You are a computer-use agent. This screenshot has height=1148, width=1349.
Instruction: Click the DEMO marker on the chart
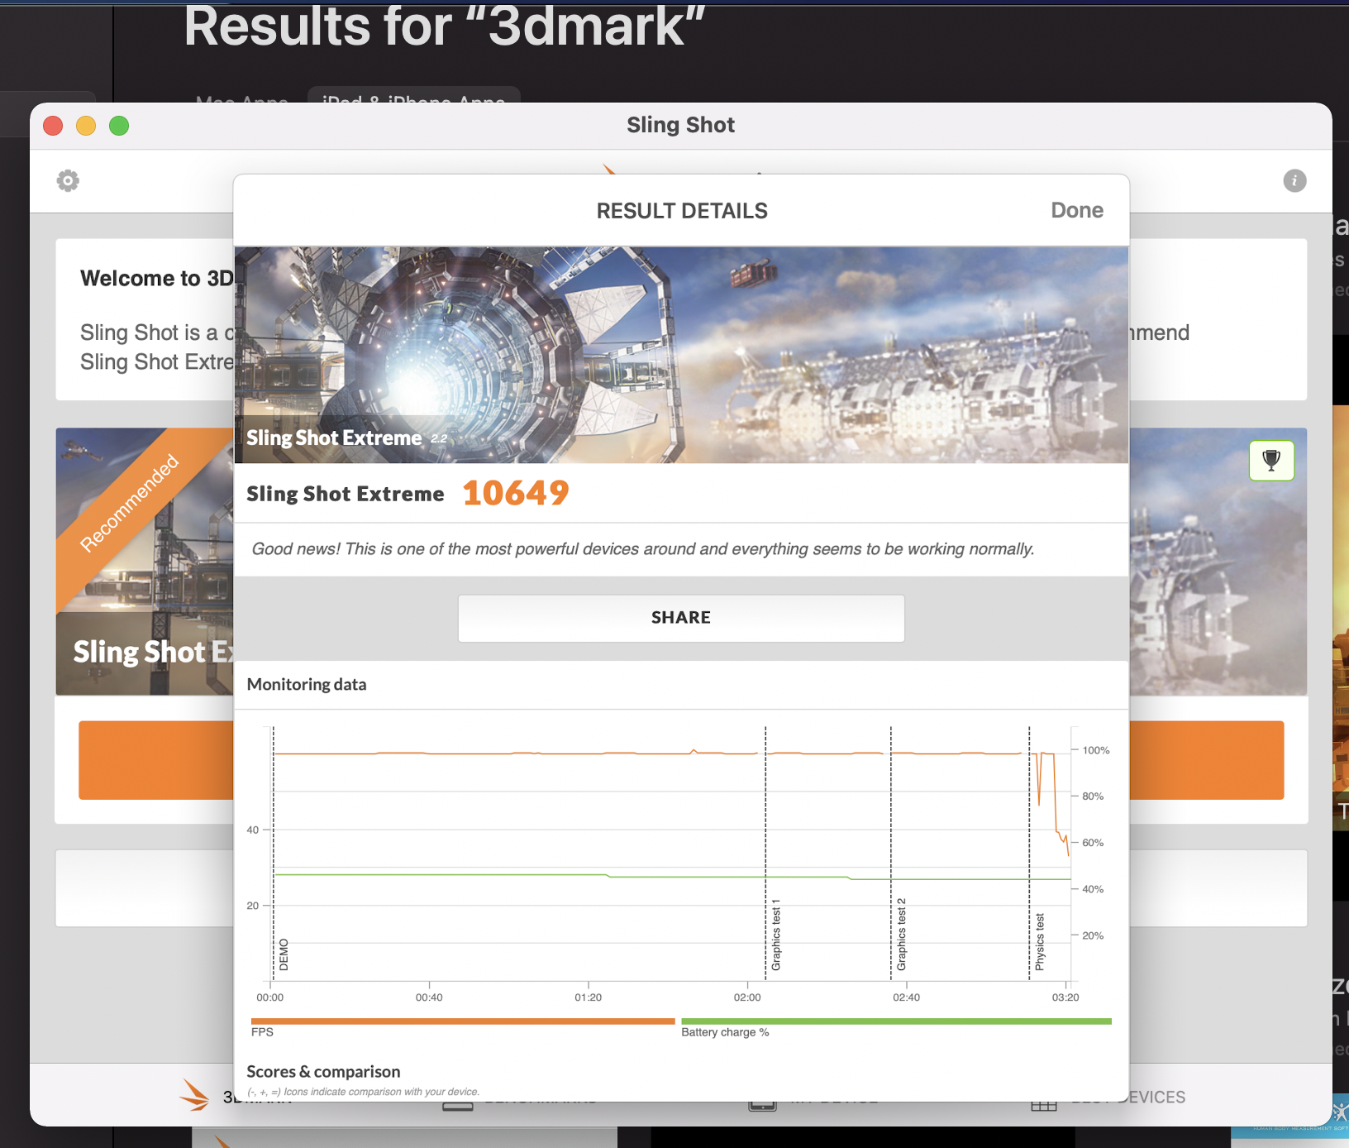tap(284, 954)
